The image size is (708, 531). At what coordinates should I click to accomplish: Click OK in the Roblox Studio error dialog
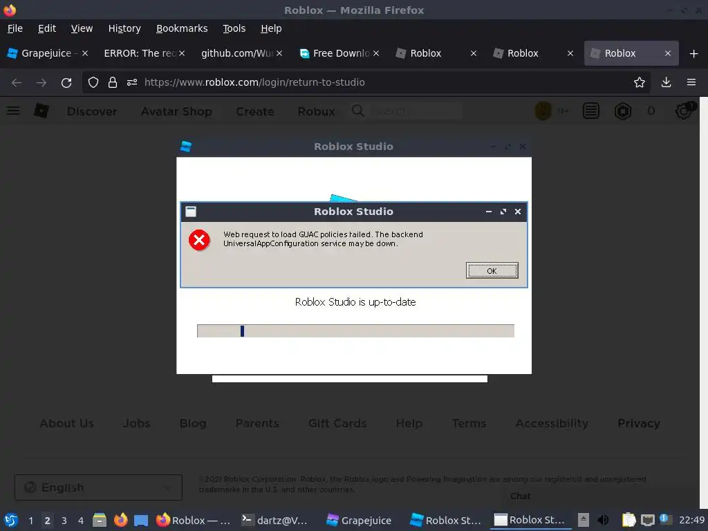coord(492,270)
